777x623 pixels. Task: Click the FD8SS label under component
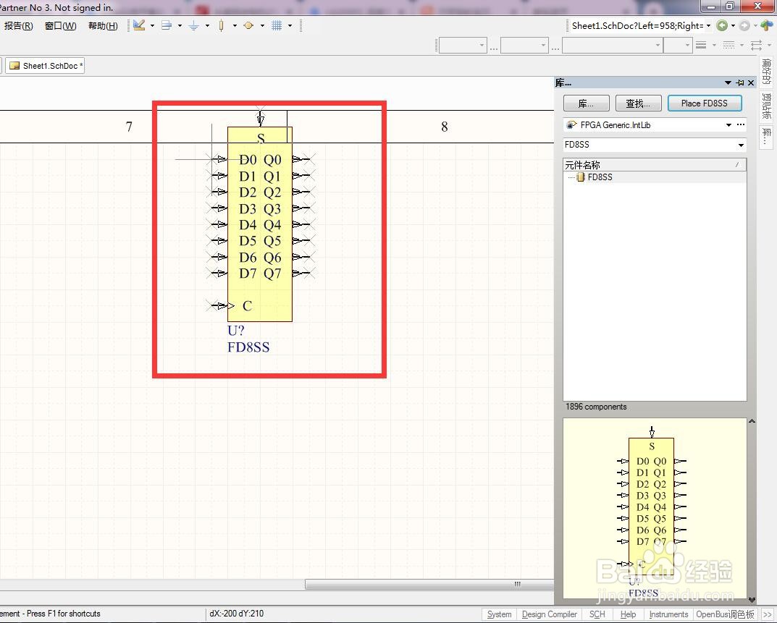pos(248,347)
